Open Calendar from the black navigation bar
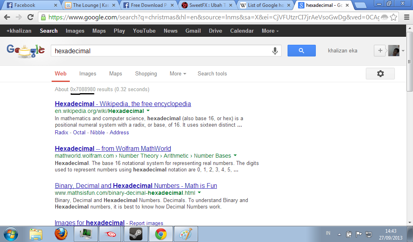 tap(242, 31)
